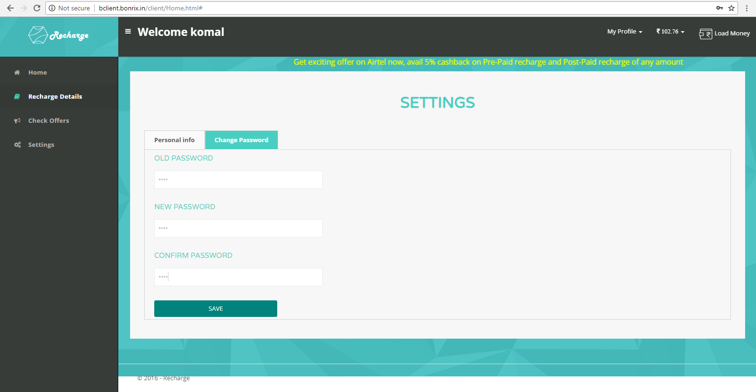Click the Welcome komal heading

(181, 32)
